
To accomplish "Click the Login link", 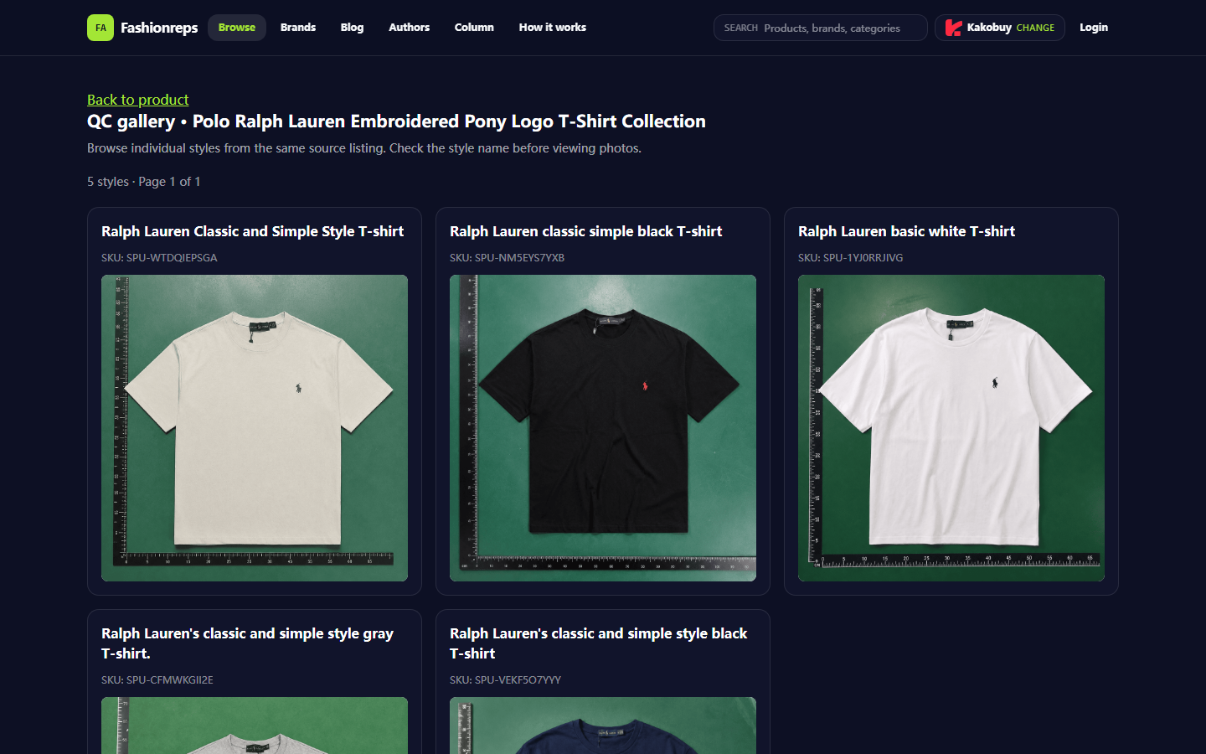I will pyautogui.click(x=1094, y=28).
